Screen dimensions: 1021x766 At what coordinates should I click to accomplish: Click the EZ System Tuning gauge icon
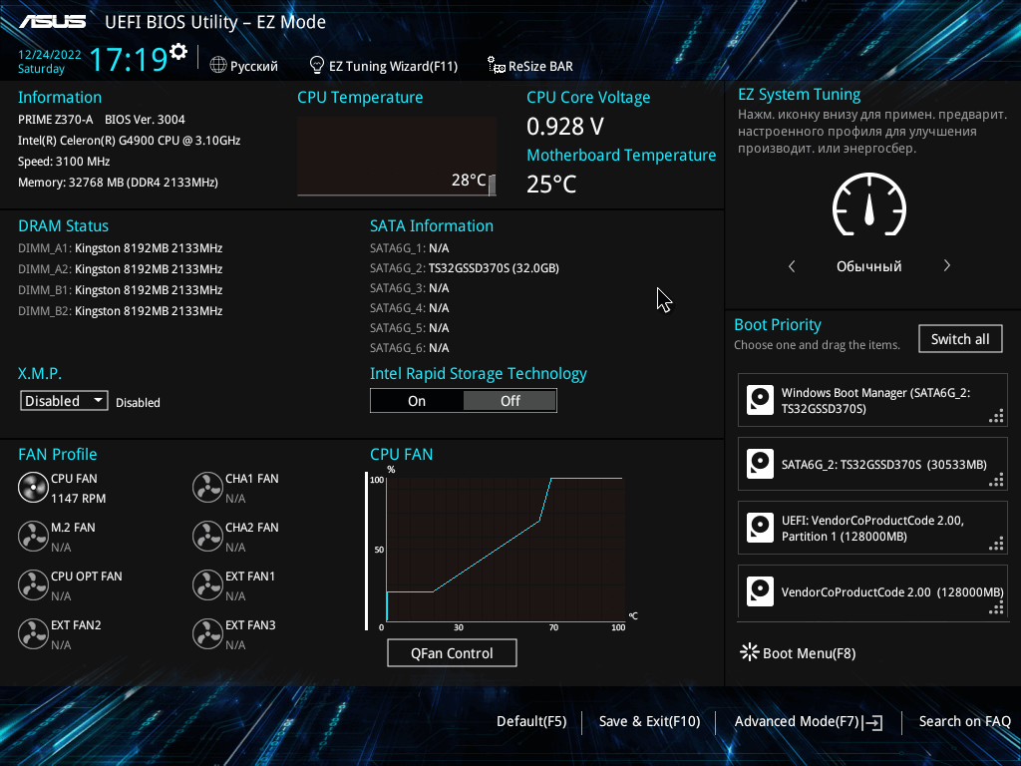(x=869, y=204)
